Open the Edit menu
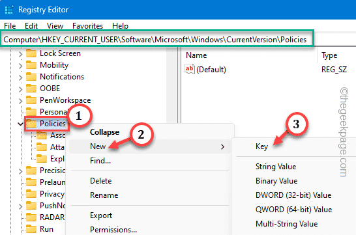The height and width of the screenshot is (235, 356). click(x=31, y=26)
